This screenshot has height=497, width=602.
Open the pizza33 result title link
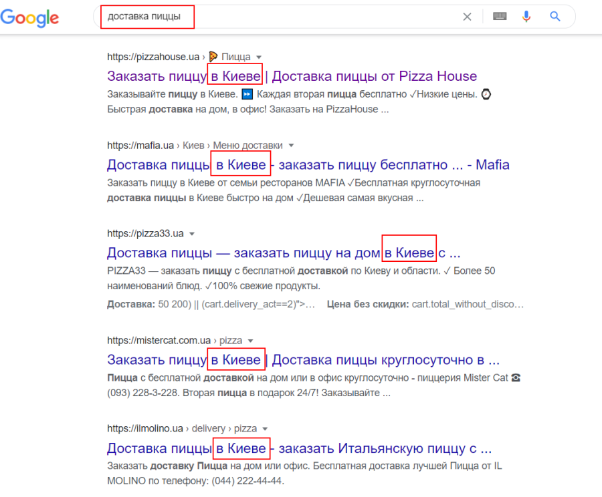tap(284, 253)
